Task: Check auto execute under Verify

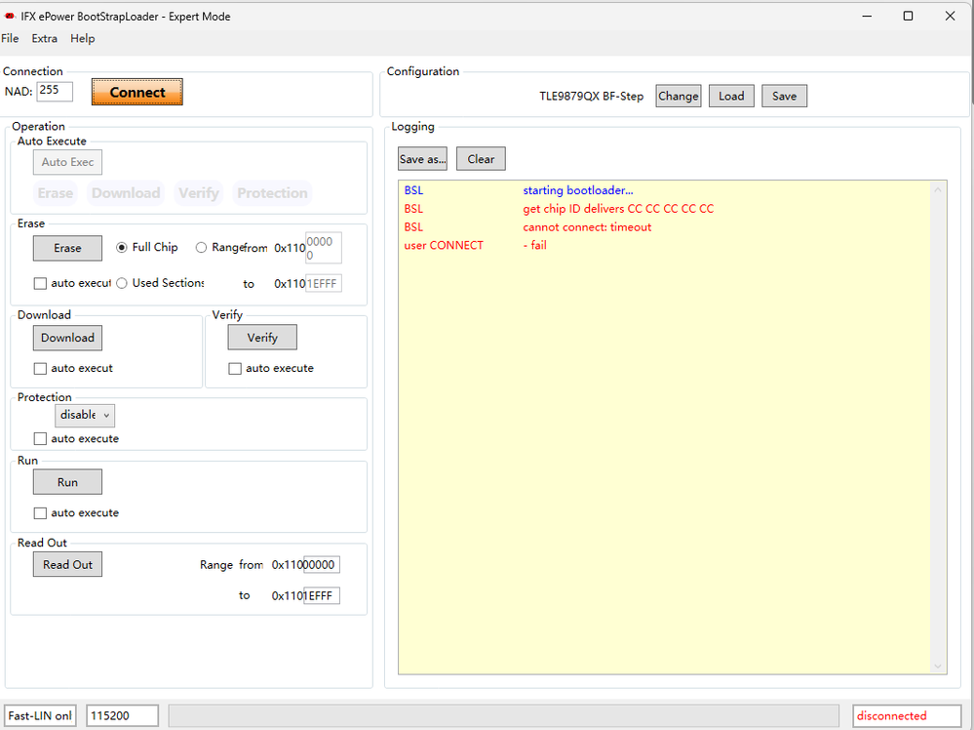Action: pyautogui.click(x=235, y=368)
